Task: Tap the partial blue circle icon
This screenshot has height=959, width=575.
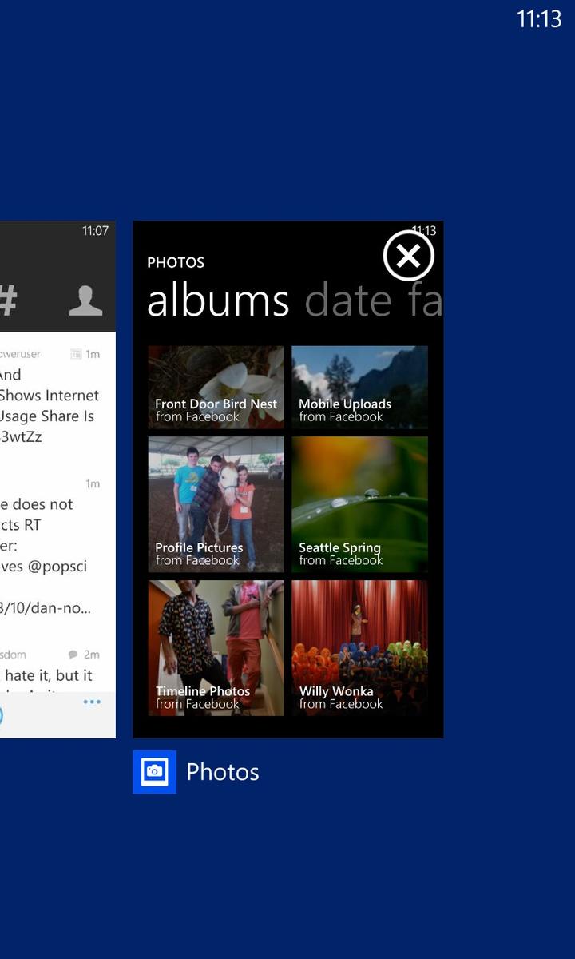Action: (x=1, y=715)
